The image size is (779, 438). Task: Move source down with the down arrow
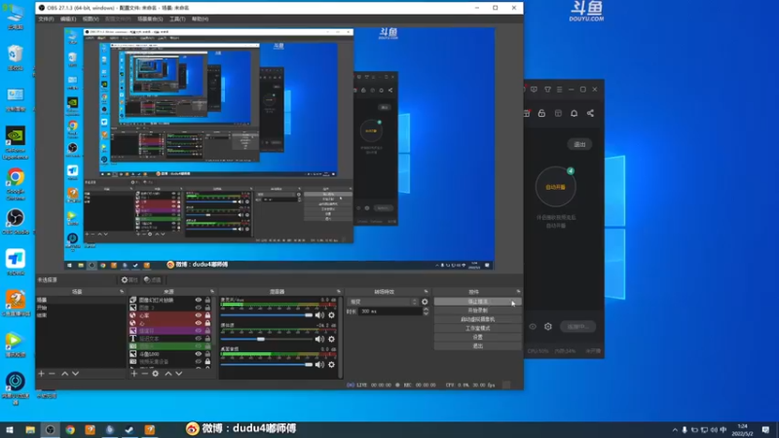[x=179, y=374]
